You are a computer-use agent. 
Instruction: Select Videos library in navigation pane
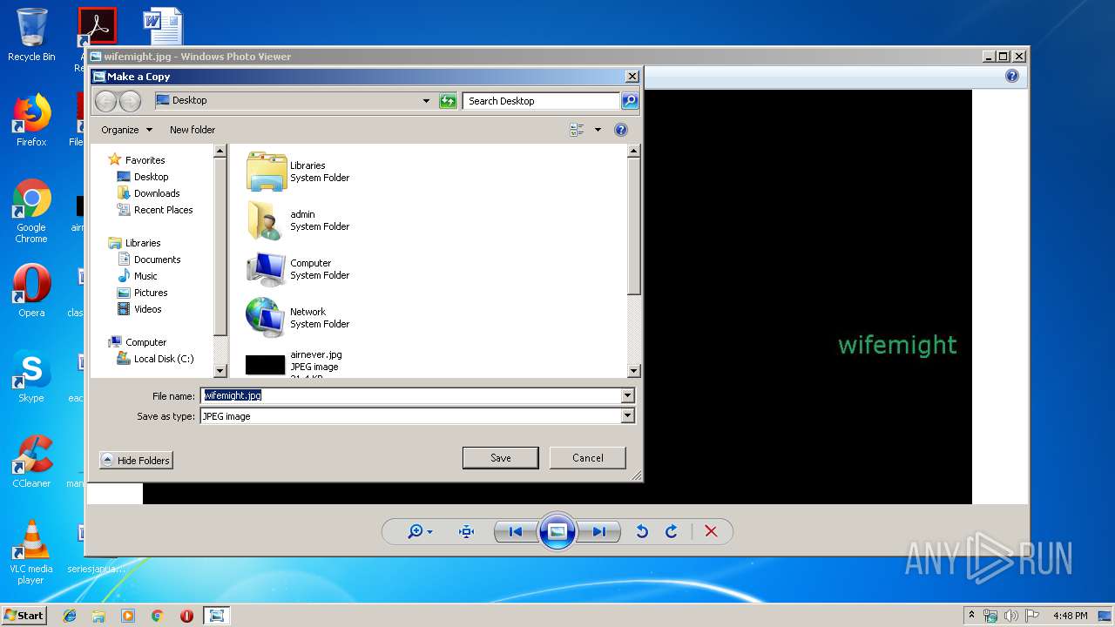pos(139,309)
